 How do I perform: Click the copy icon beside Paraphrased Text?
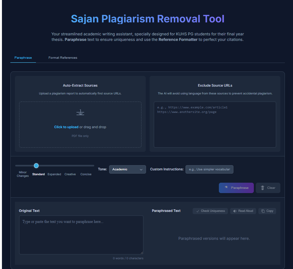[262, 211]
